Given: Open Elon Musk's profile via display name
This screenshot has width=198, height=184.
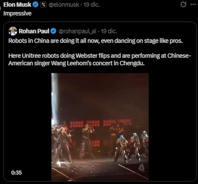Looking at the screenshot, I should (x=17, y=4).
